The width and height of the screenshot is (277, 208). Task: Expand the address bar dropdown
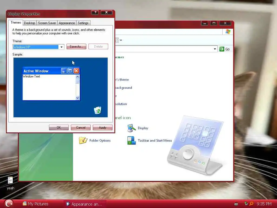click(x=215, y=49)
